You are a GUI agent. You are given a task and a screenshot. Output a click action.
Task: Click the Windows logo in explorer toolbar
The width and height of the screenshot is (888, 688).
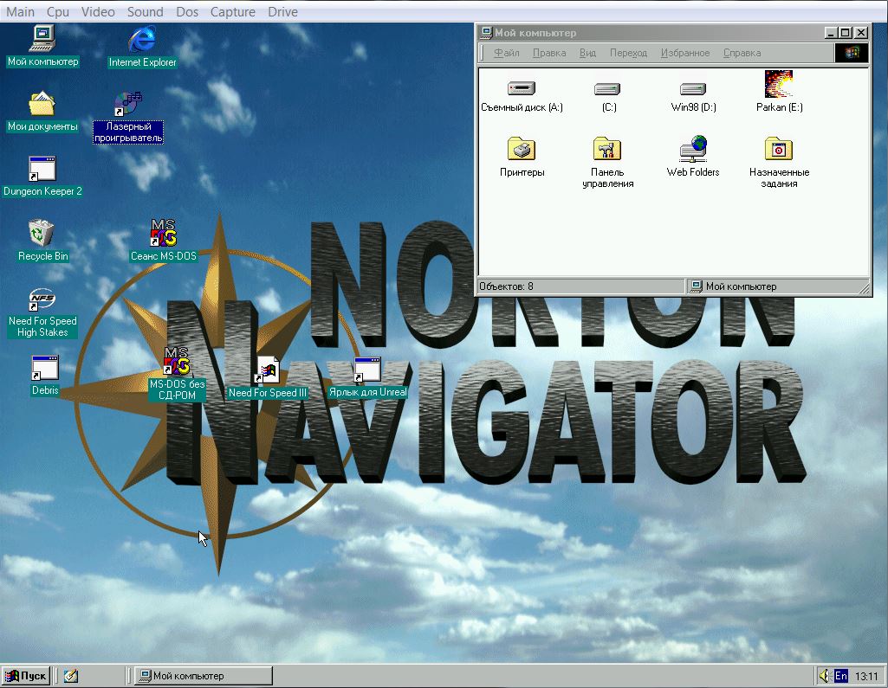[x=852, y=53]
